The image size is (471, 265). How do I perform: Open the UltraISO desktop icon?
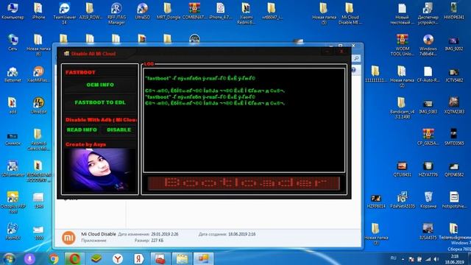(x=142, y=12)
